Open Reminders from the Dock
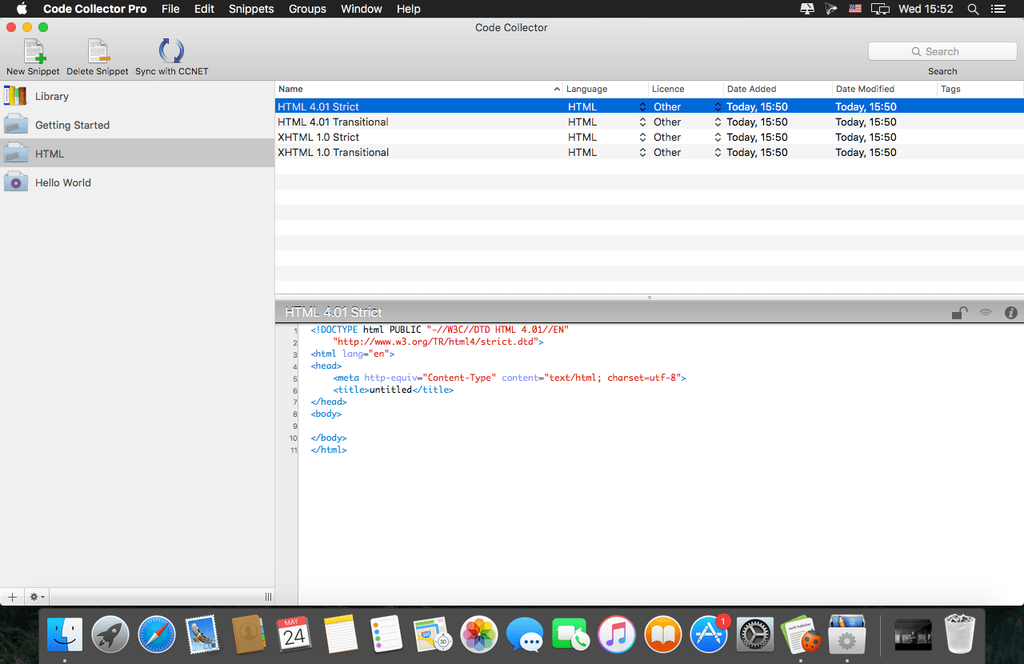The image size is (1024, 664). (387, 635)
